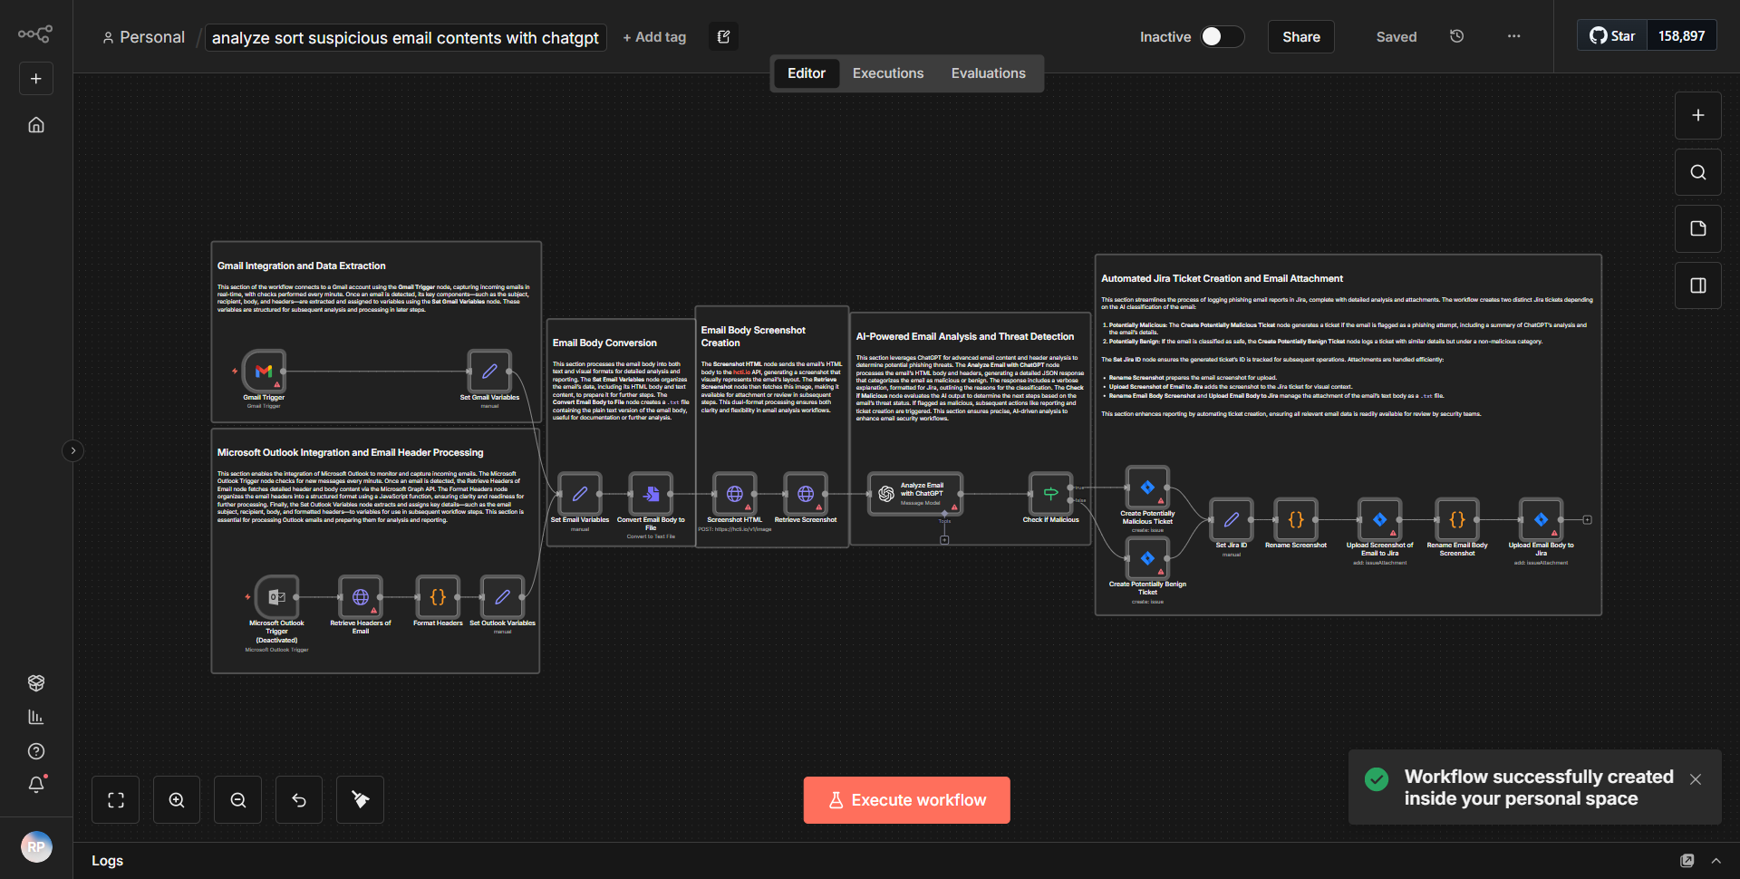The width and height of the screenshot is (1740, 879).
Task: Open workflow version history clock icon
Action: pyautogui.click(x=1456, y=36)
